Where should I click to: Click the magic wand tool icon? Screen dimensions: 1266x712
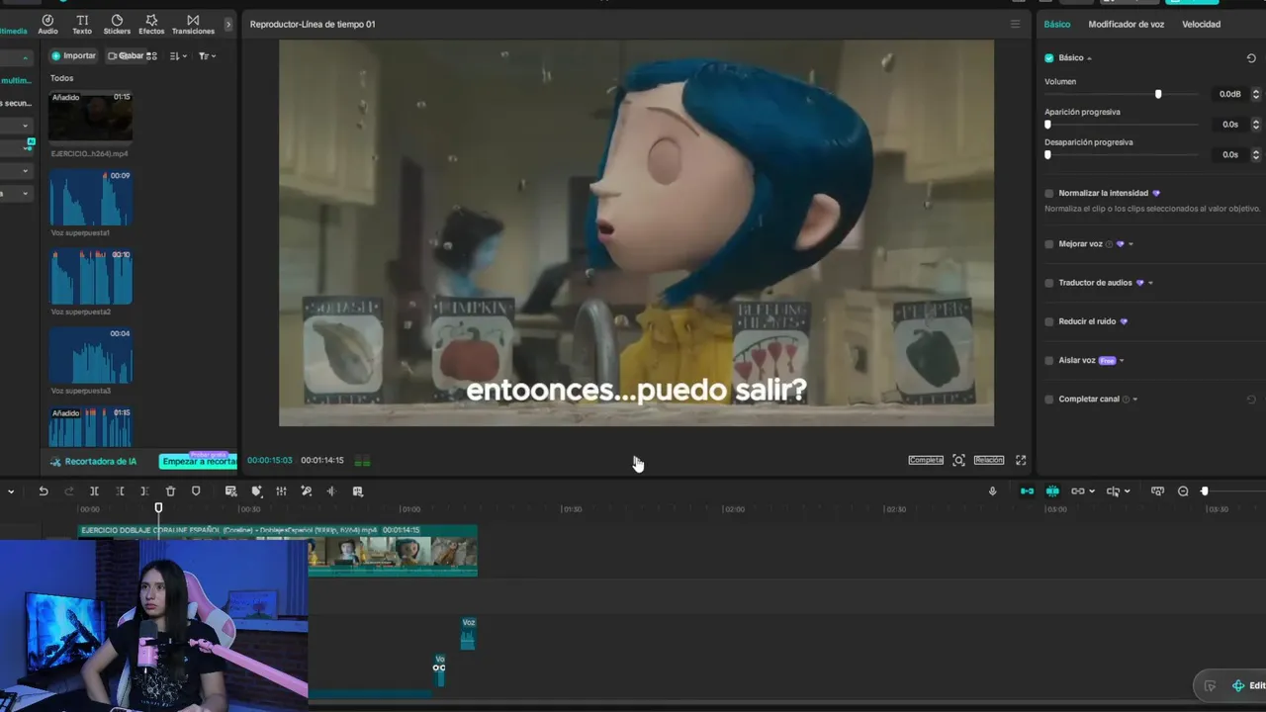pyautogui.click(x=307, y=491)
